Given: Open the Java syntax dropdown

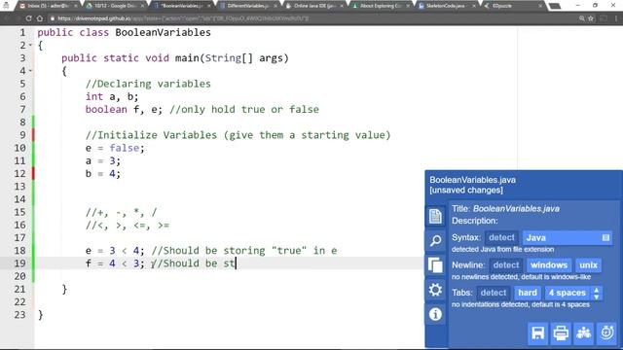Looking at the screenshot, I should click(x=567, y=237).
